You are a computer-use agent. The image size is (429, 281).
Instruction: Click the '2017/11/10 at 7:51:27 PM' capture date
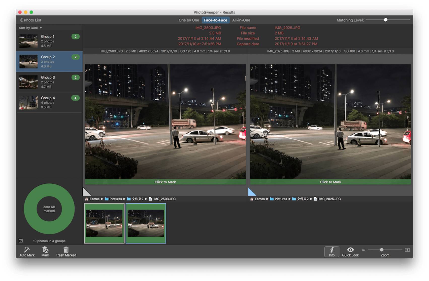click(x=296, y=44)
